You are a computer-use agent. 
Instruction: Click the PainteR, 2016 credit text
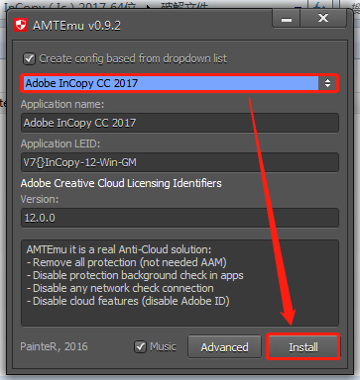54,346
